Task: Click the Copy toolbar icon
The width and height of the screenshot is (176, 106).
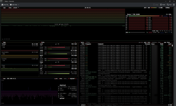Action: point(156,5)
